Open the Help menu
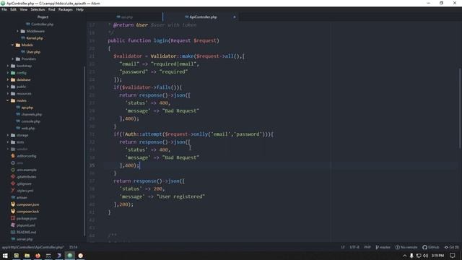This screenshot has height=260, width=462. 80,9
